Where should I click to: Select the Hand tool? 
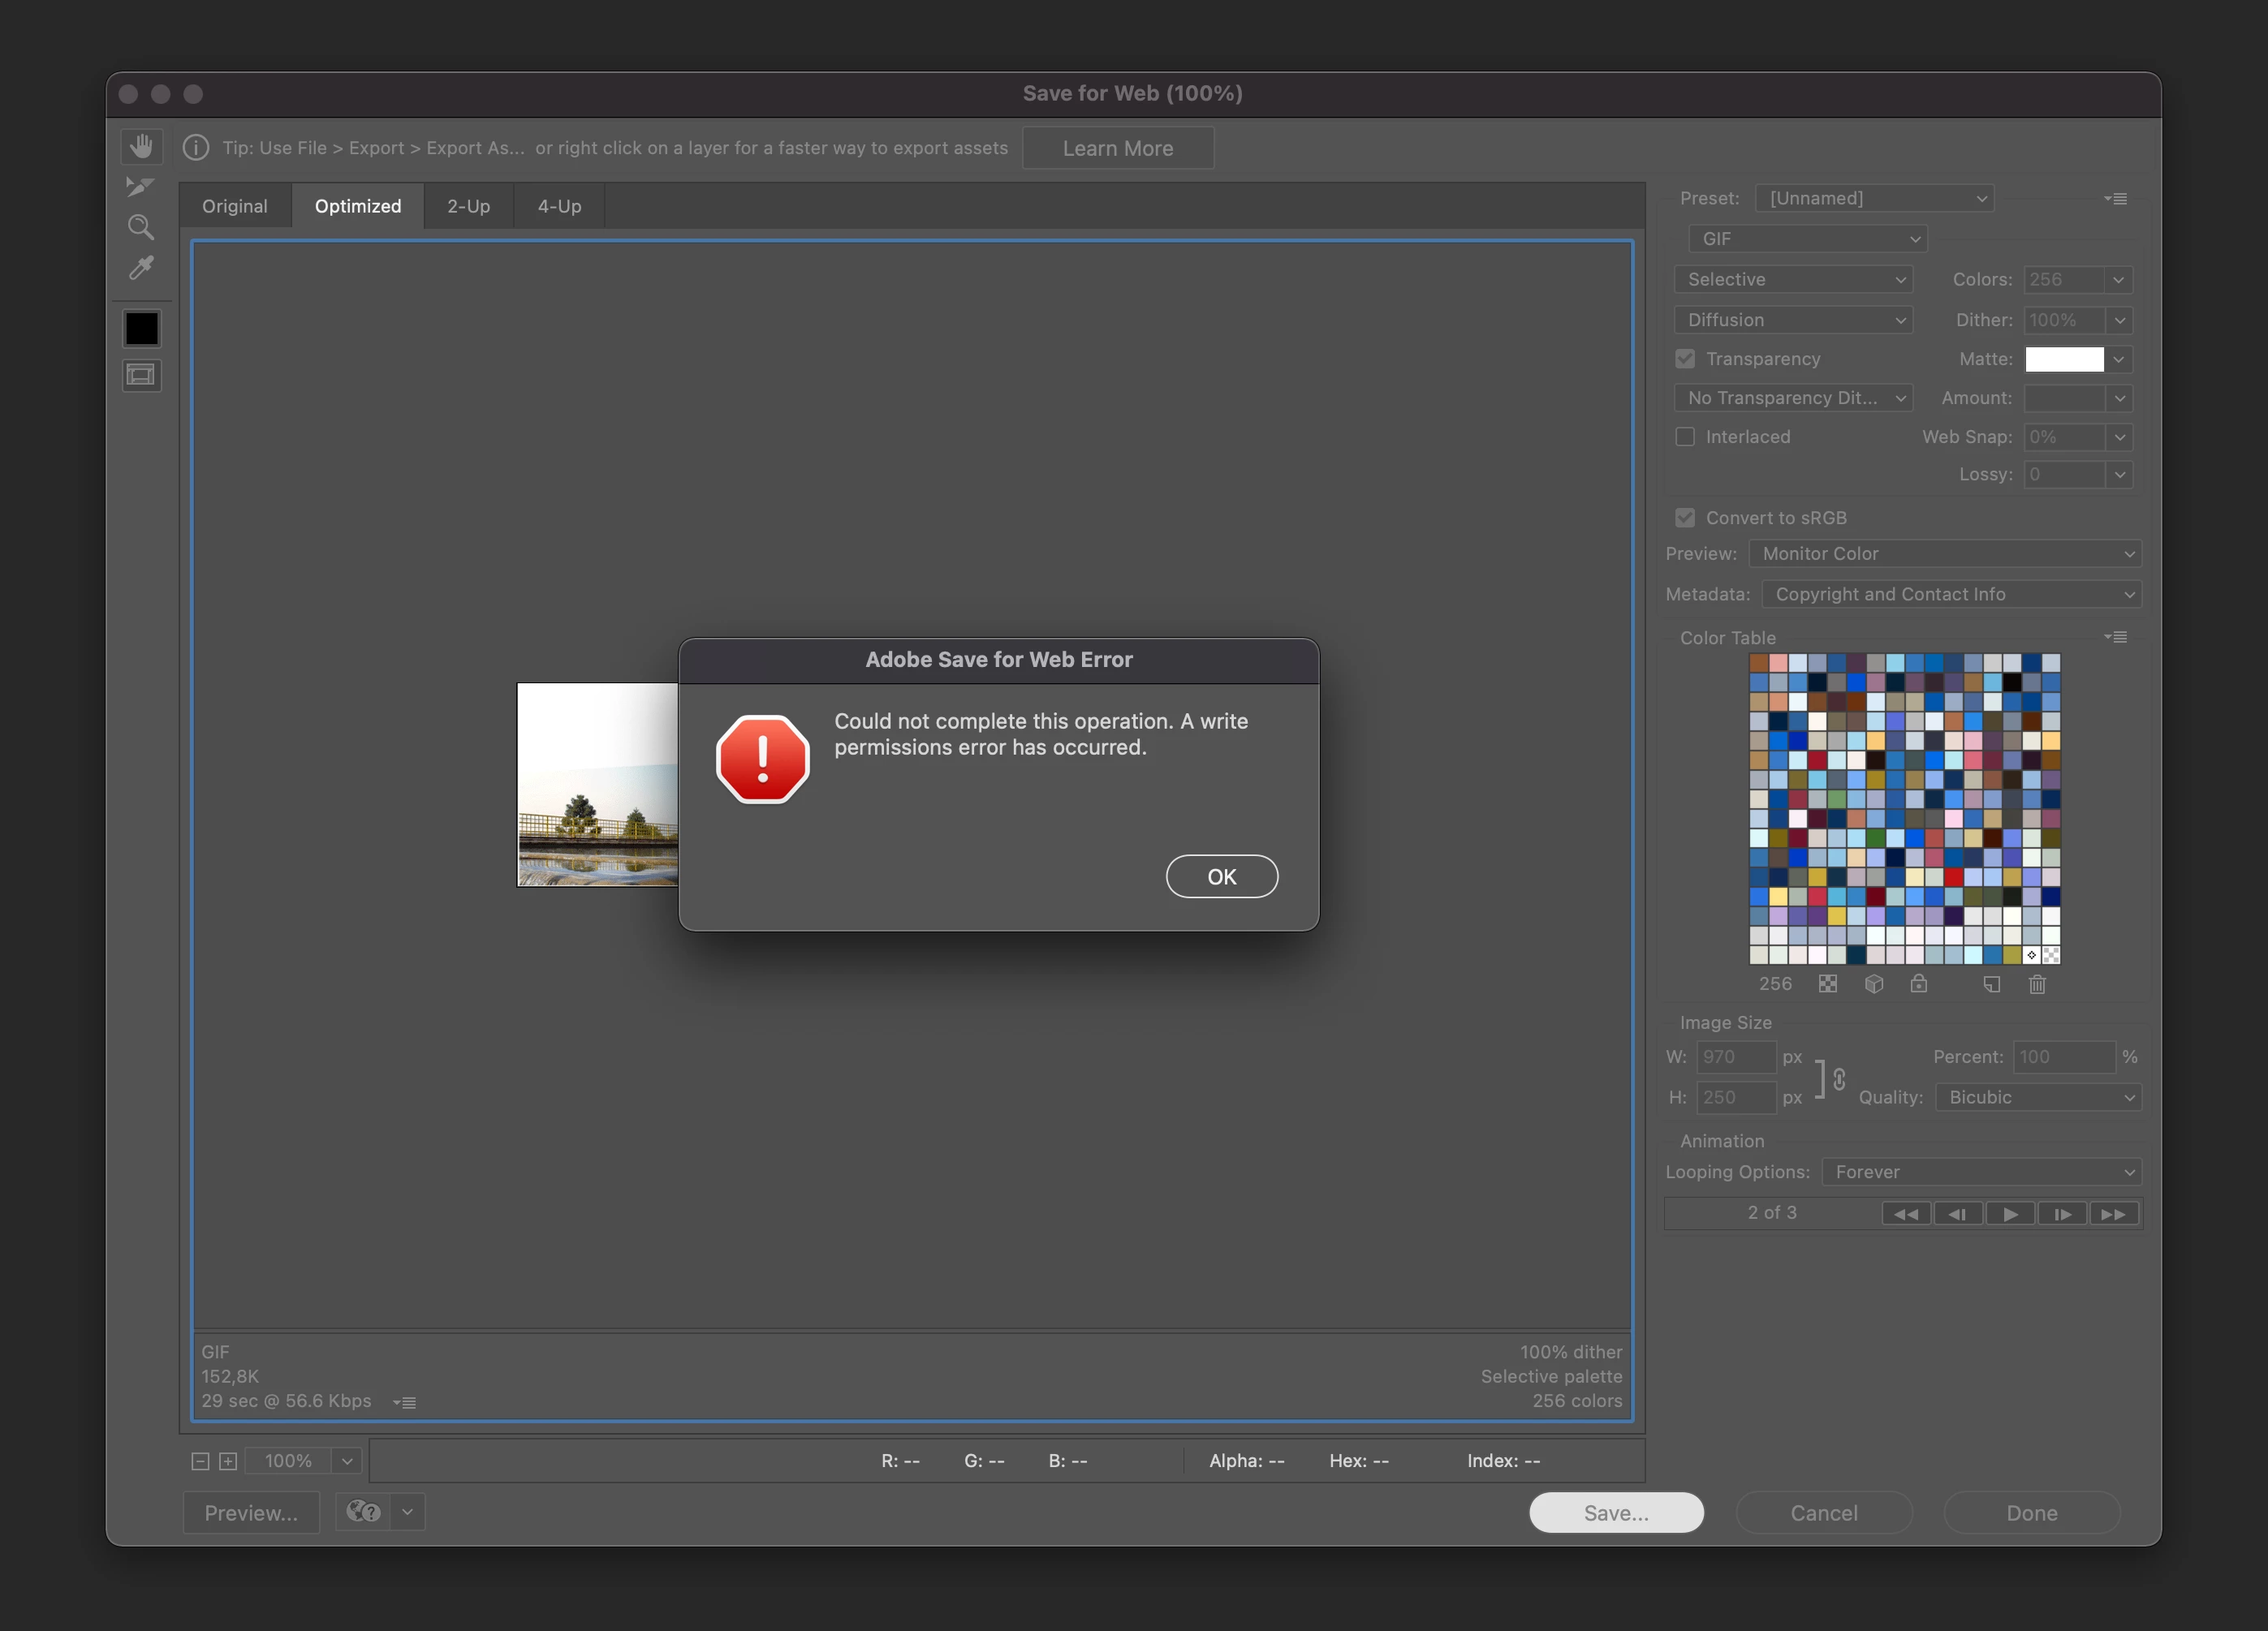coord(141,147)
